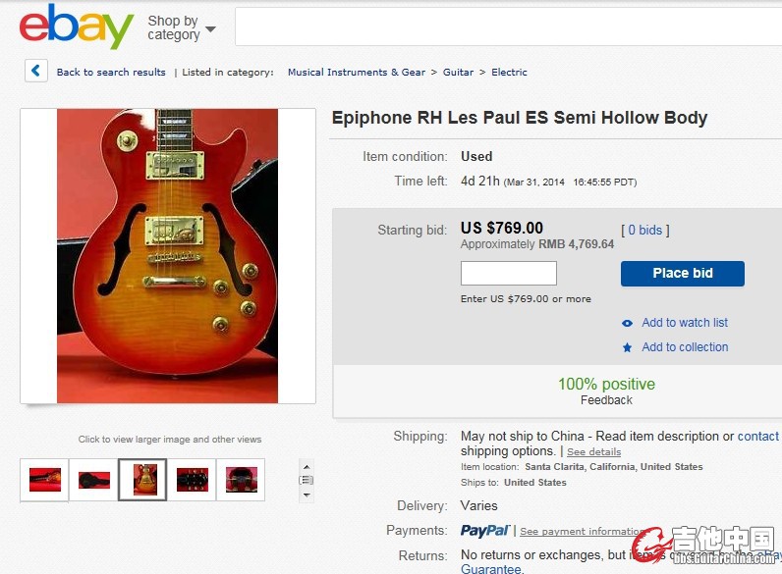The width and height of the screenshot is (782, 574).
Task: Click thumbnail scroller up arrow
Action: tap(307, 467)
